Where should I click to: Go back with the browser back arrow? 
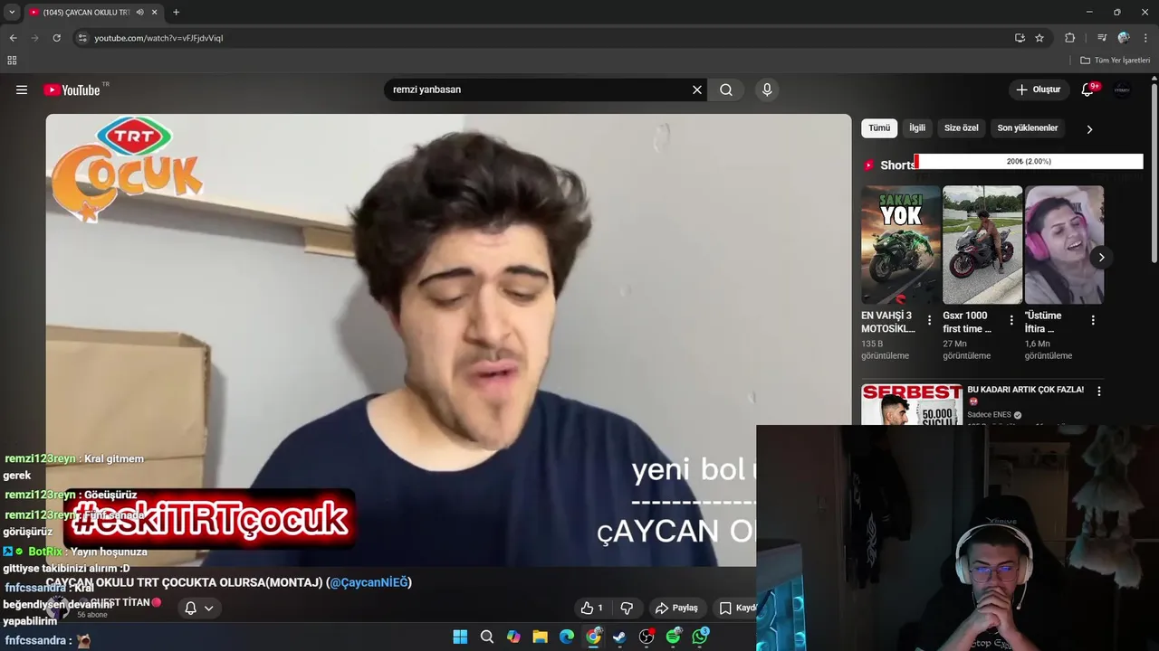coord(13,38)
